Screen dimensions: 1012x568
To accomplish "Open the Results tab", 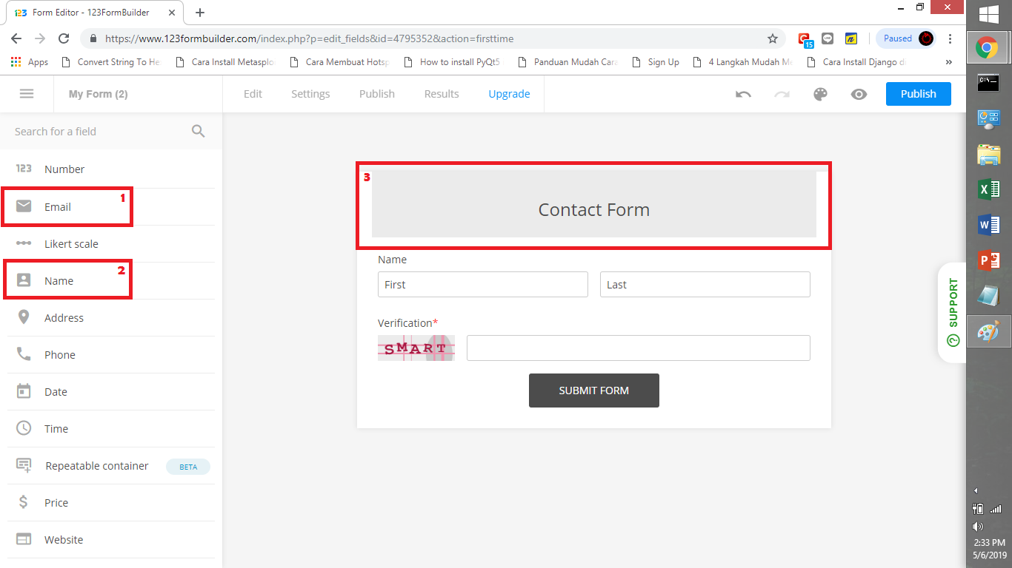I will click(442, 94).
